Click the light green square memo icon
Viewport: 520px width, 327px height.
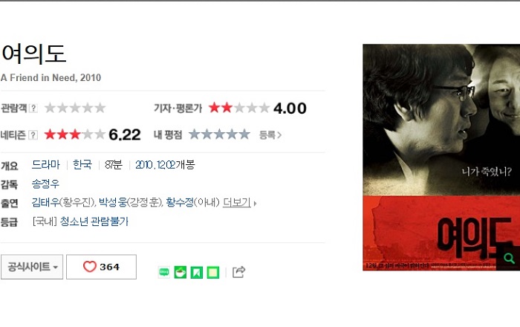(x=213, y=272)
